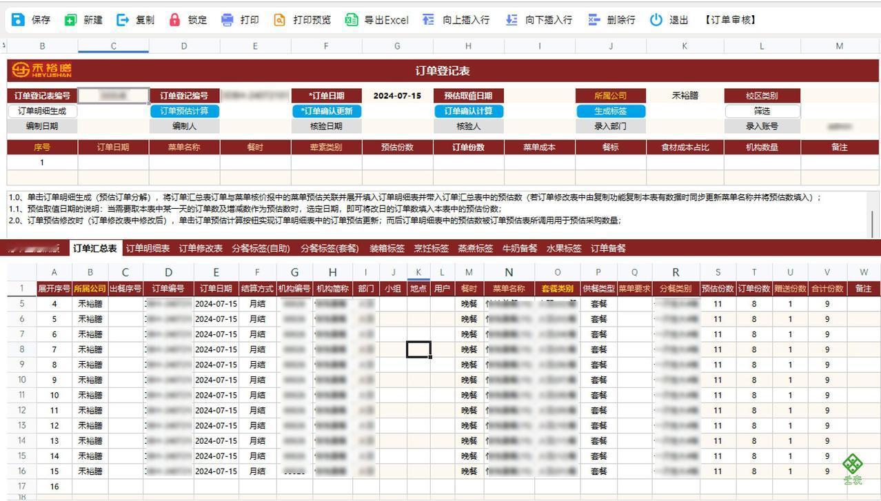This screenshot has width=881, height=501.
Task: Click 展开序号 cell with value 10
Action: tap(54, 396)
